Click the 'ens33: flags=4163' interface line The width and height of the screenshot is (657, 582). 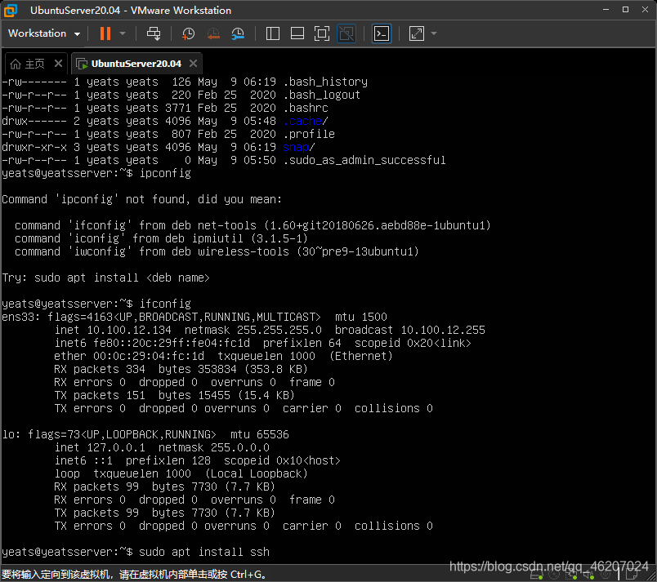coord(194,317)
